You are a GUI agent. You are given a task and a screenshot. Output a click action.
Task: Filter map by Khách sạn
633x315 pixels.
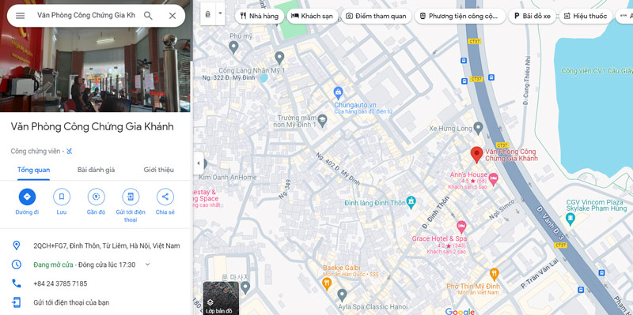[x=312, y=16]
